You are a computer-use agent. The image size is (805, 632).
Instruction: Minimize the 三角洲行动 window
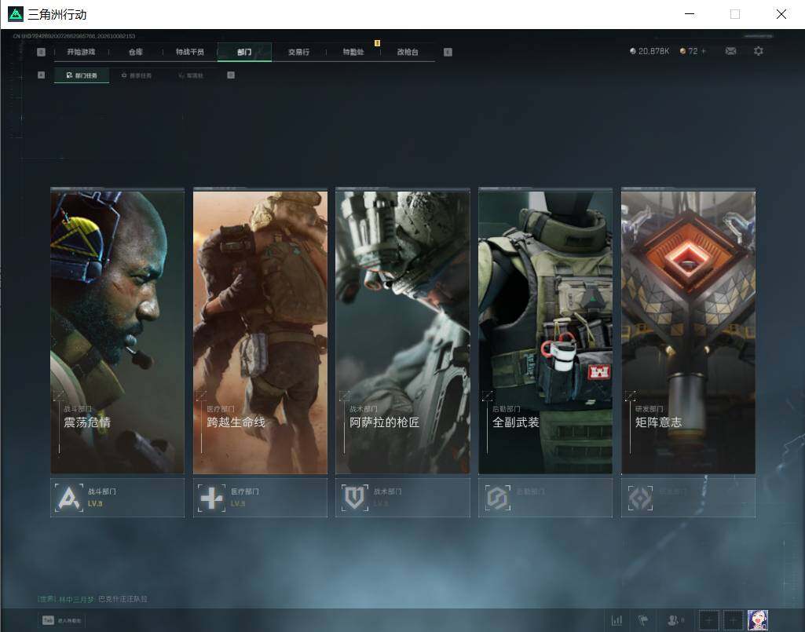690,14
